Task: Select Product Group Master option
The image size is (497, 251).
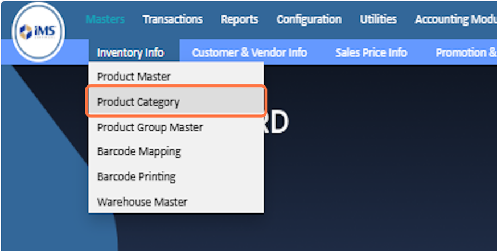Action: tap(150, 127)
